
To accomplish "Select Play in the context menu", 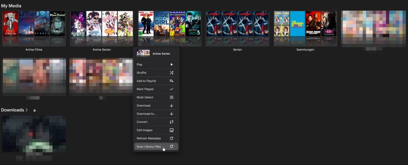I will click(156, 65).
